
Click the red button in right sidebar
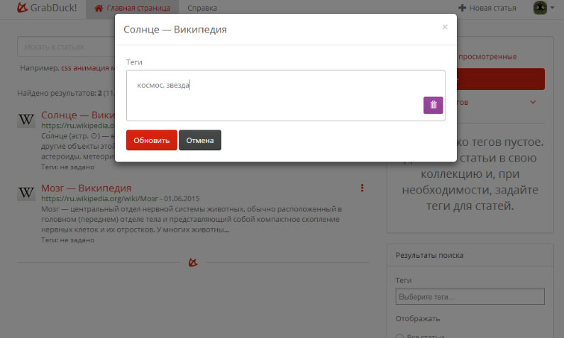(x=501, y=79)
